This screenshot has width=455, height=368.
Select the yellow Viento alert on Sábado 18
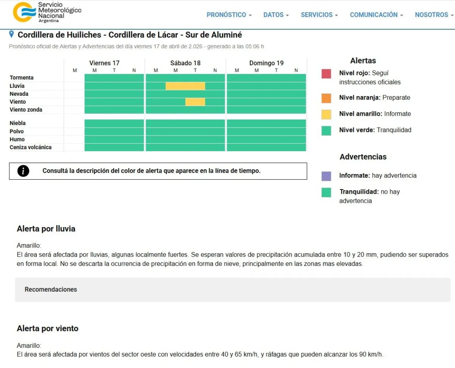[195, 102]
